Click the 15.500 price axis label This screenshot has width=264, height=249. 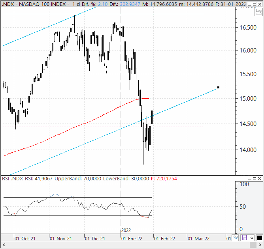(x=248, y=74)
